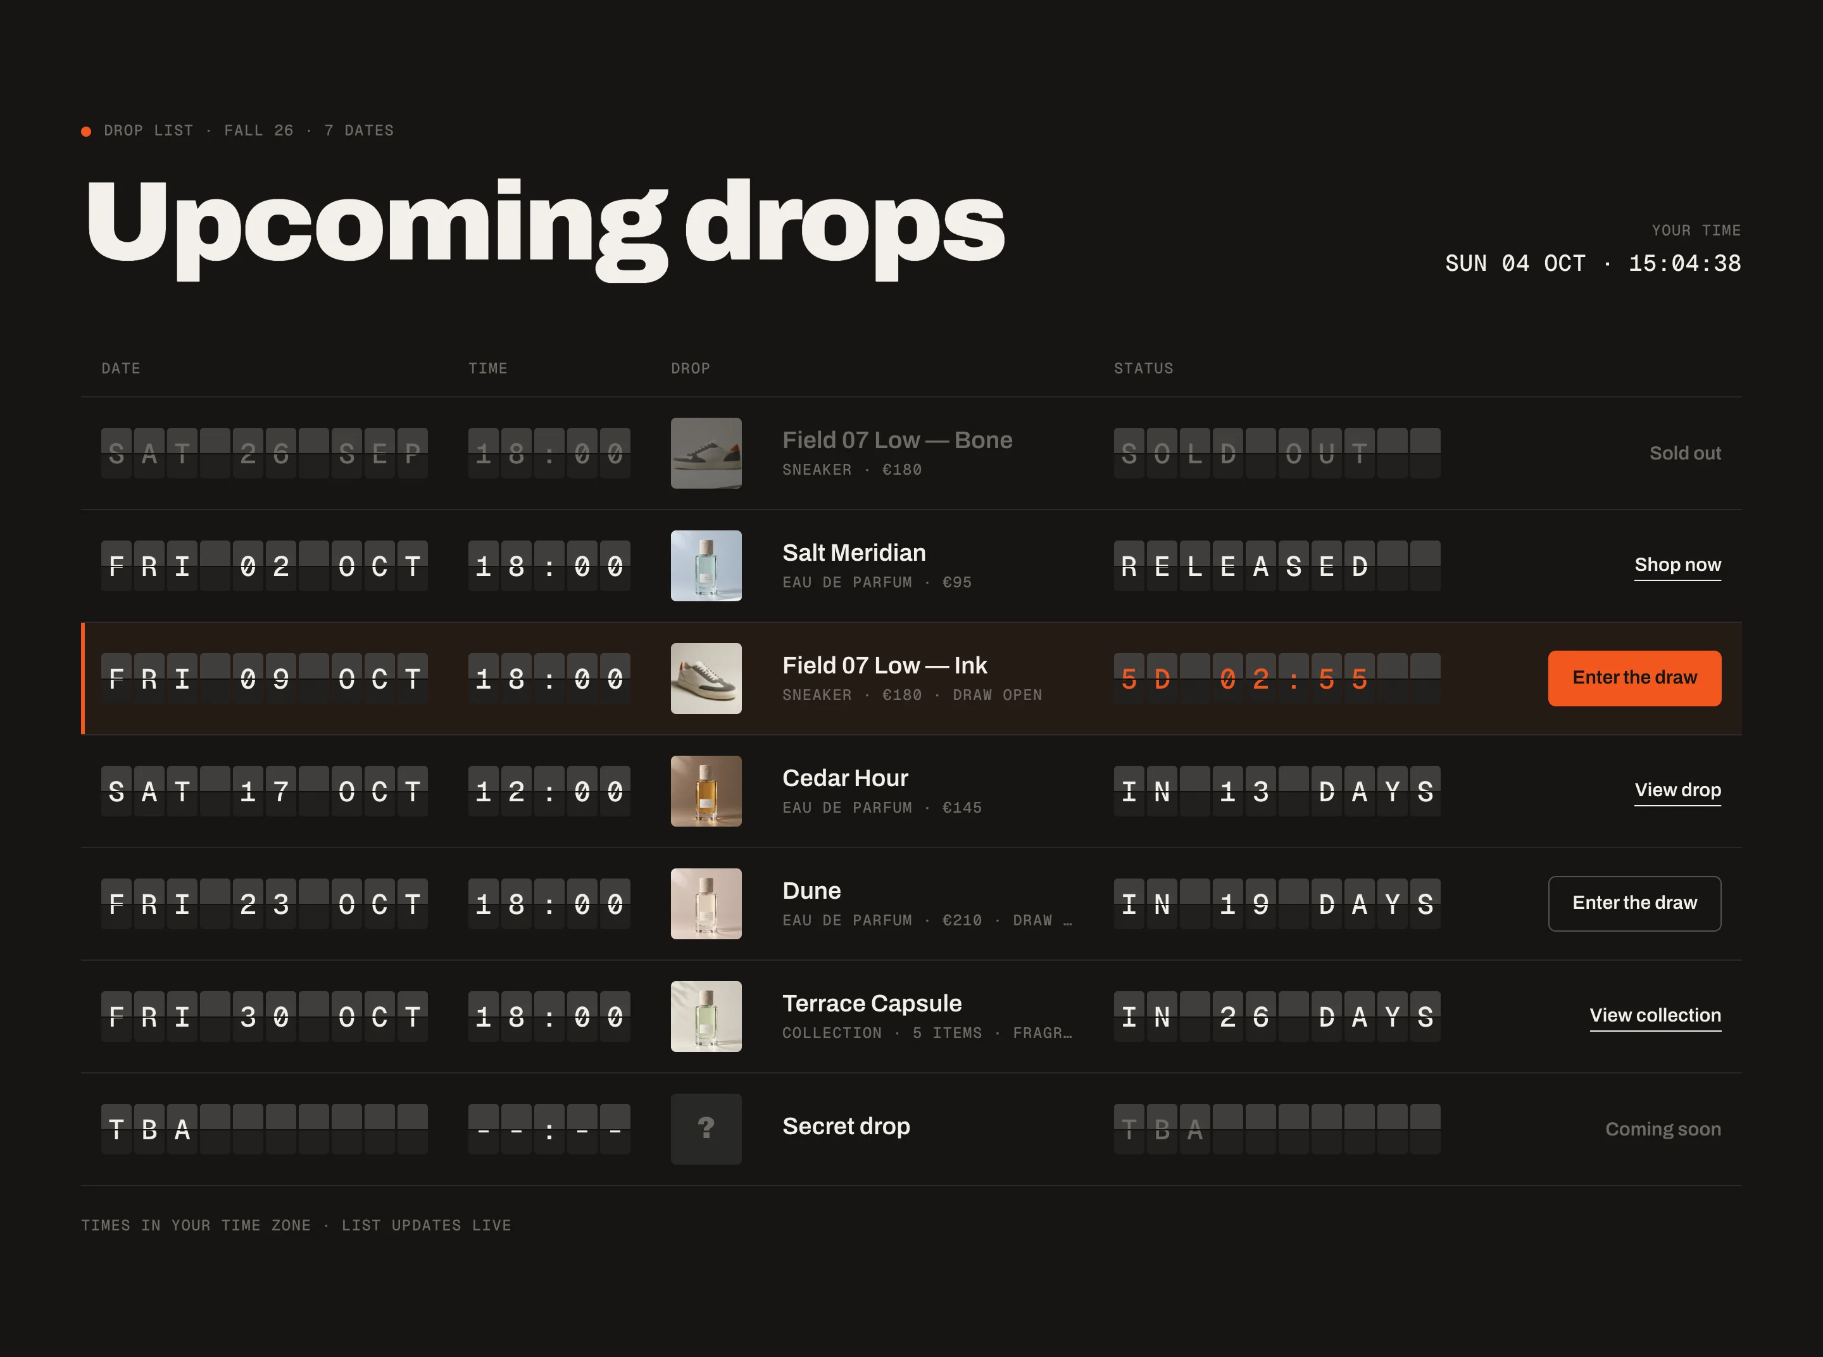The image size is (1823, 1357).
Task: Click the Salt Meridian bottle thumbnail
Action: tap(706, 566)
